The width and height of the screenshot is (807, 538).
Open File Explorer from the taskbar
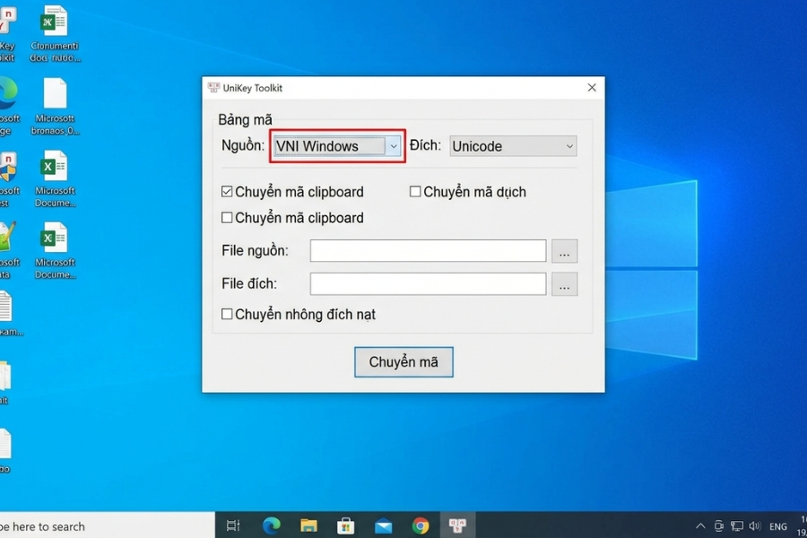pyautogui.click(x=308, y=525)
